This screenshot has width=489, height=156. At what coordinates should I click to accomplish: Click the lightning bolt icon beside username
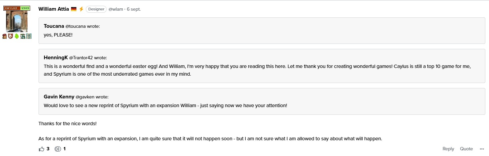point(81,9)
